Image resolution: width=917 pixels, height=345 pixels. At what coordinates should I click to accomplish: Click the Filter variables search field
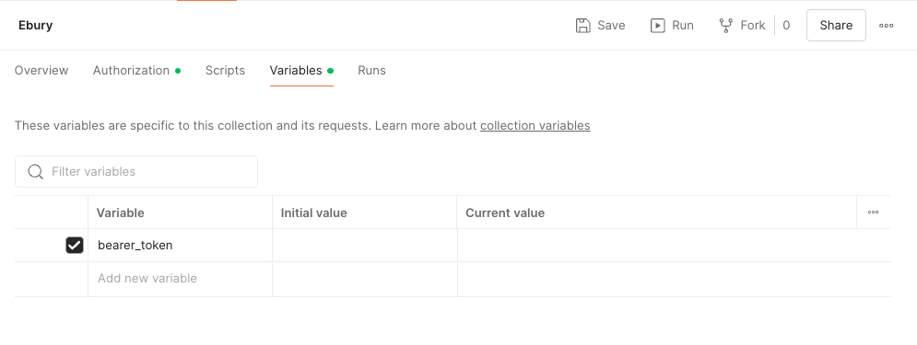[136, 172]
